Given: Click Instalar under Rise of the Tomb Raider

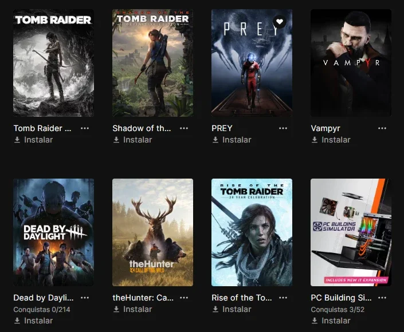Looking at the screenshot, I should pyautogui.click(x=232, y=309).
